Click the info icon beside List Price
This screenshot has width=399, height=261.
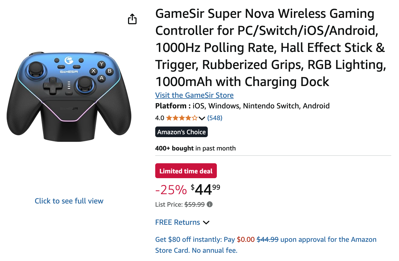(x=210, y=204)
